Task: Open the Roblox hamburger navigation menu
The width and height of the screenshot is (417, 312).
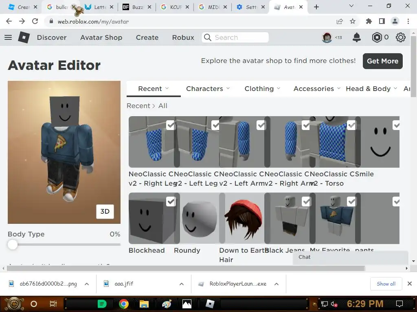Action: click(x=8, y=37)
